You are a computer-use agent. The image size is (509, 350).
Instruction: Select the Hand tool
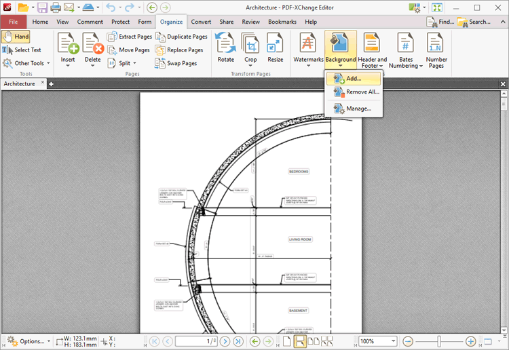[x=16, y=37]
